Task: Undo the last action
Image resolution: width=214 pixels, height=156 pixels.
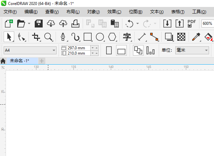Action: (129, 24)
